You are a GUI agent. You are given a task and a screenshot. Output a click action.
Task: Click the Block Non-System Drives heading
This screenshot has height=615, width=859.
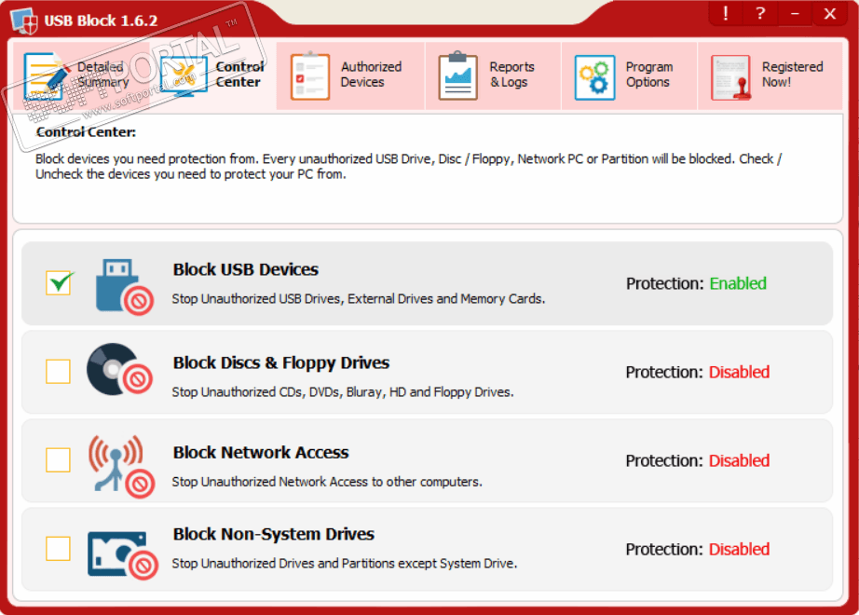[273, 535]
